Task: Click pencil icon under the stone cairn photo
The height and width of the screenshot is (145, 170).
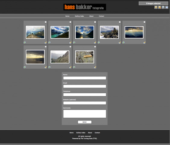Action: [x=120, y=43]
